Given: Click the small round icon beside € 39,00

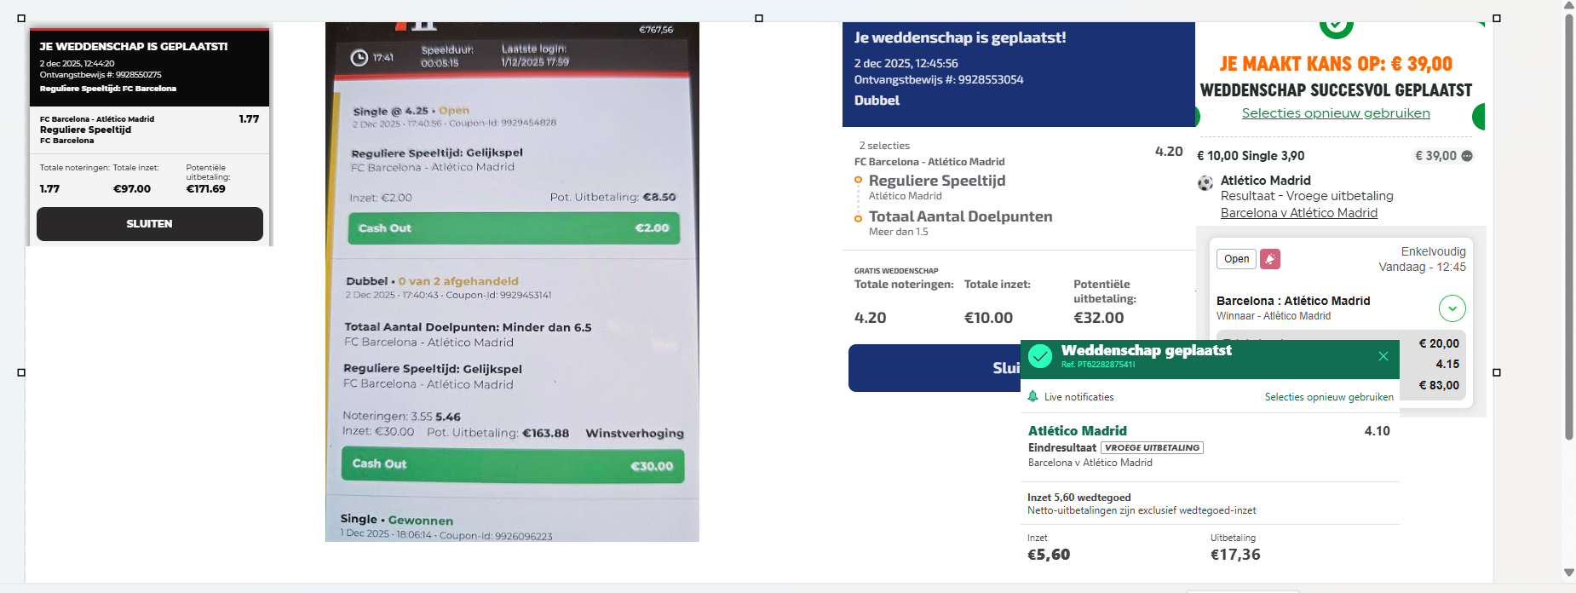Looking at the screenshot, I should 1467,156.
